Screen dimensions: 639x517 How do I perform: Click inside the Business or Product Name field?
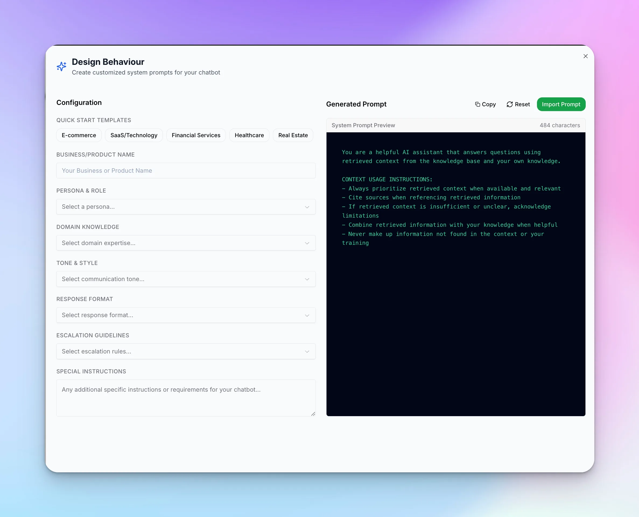point(186,170)
